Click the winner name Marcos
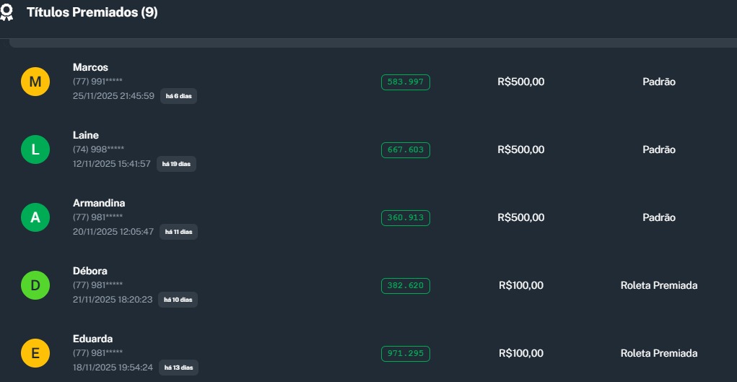 pos(90,67)
